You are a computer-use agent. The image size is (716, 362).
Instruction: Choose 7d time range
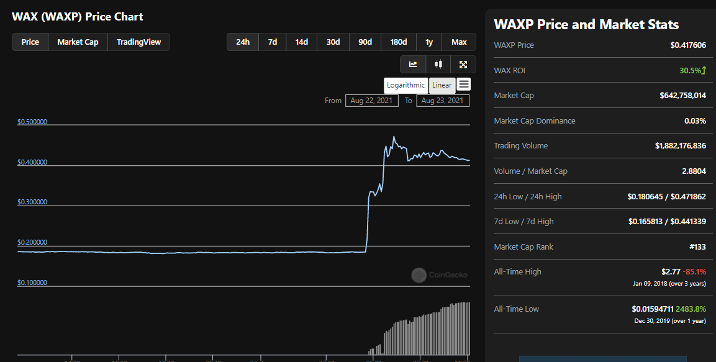(273, 42)
